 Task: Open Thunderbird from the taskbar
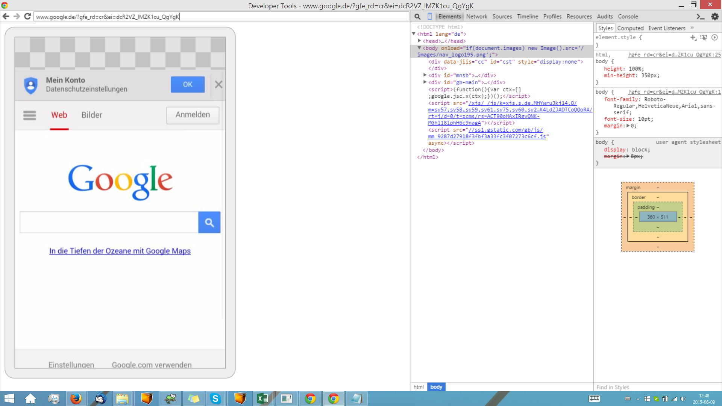pos(100,398)
